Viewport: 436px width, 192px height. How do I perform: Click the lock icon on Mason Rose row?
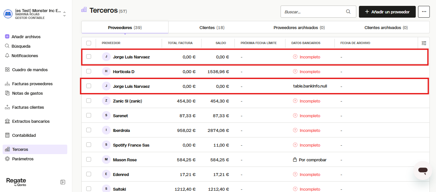pyautogui.click(x=295, y=160)
